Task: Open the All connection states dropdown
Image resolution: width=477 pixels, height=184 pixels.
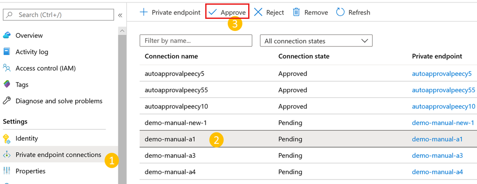Action: [x=316, y=41]
